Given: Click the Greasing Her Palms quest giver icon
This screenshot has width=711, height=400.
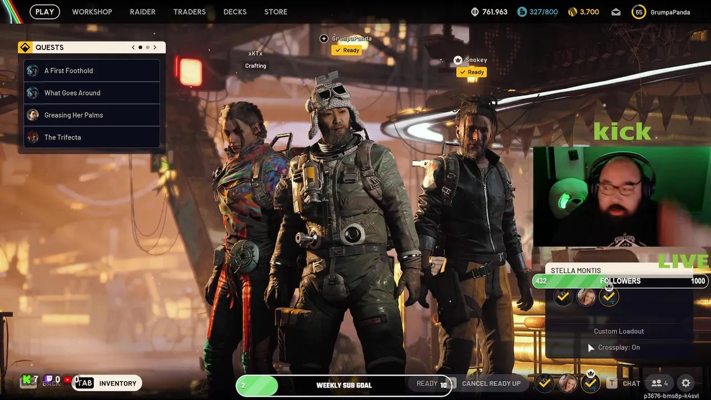Looking at the screenshot, I should (x=33, y=115).
